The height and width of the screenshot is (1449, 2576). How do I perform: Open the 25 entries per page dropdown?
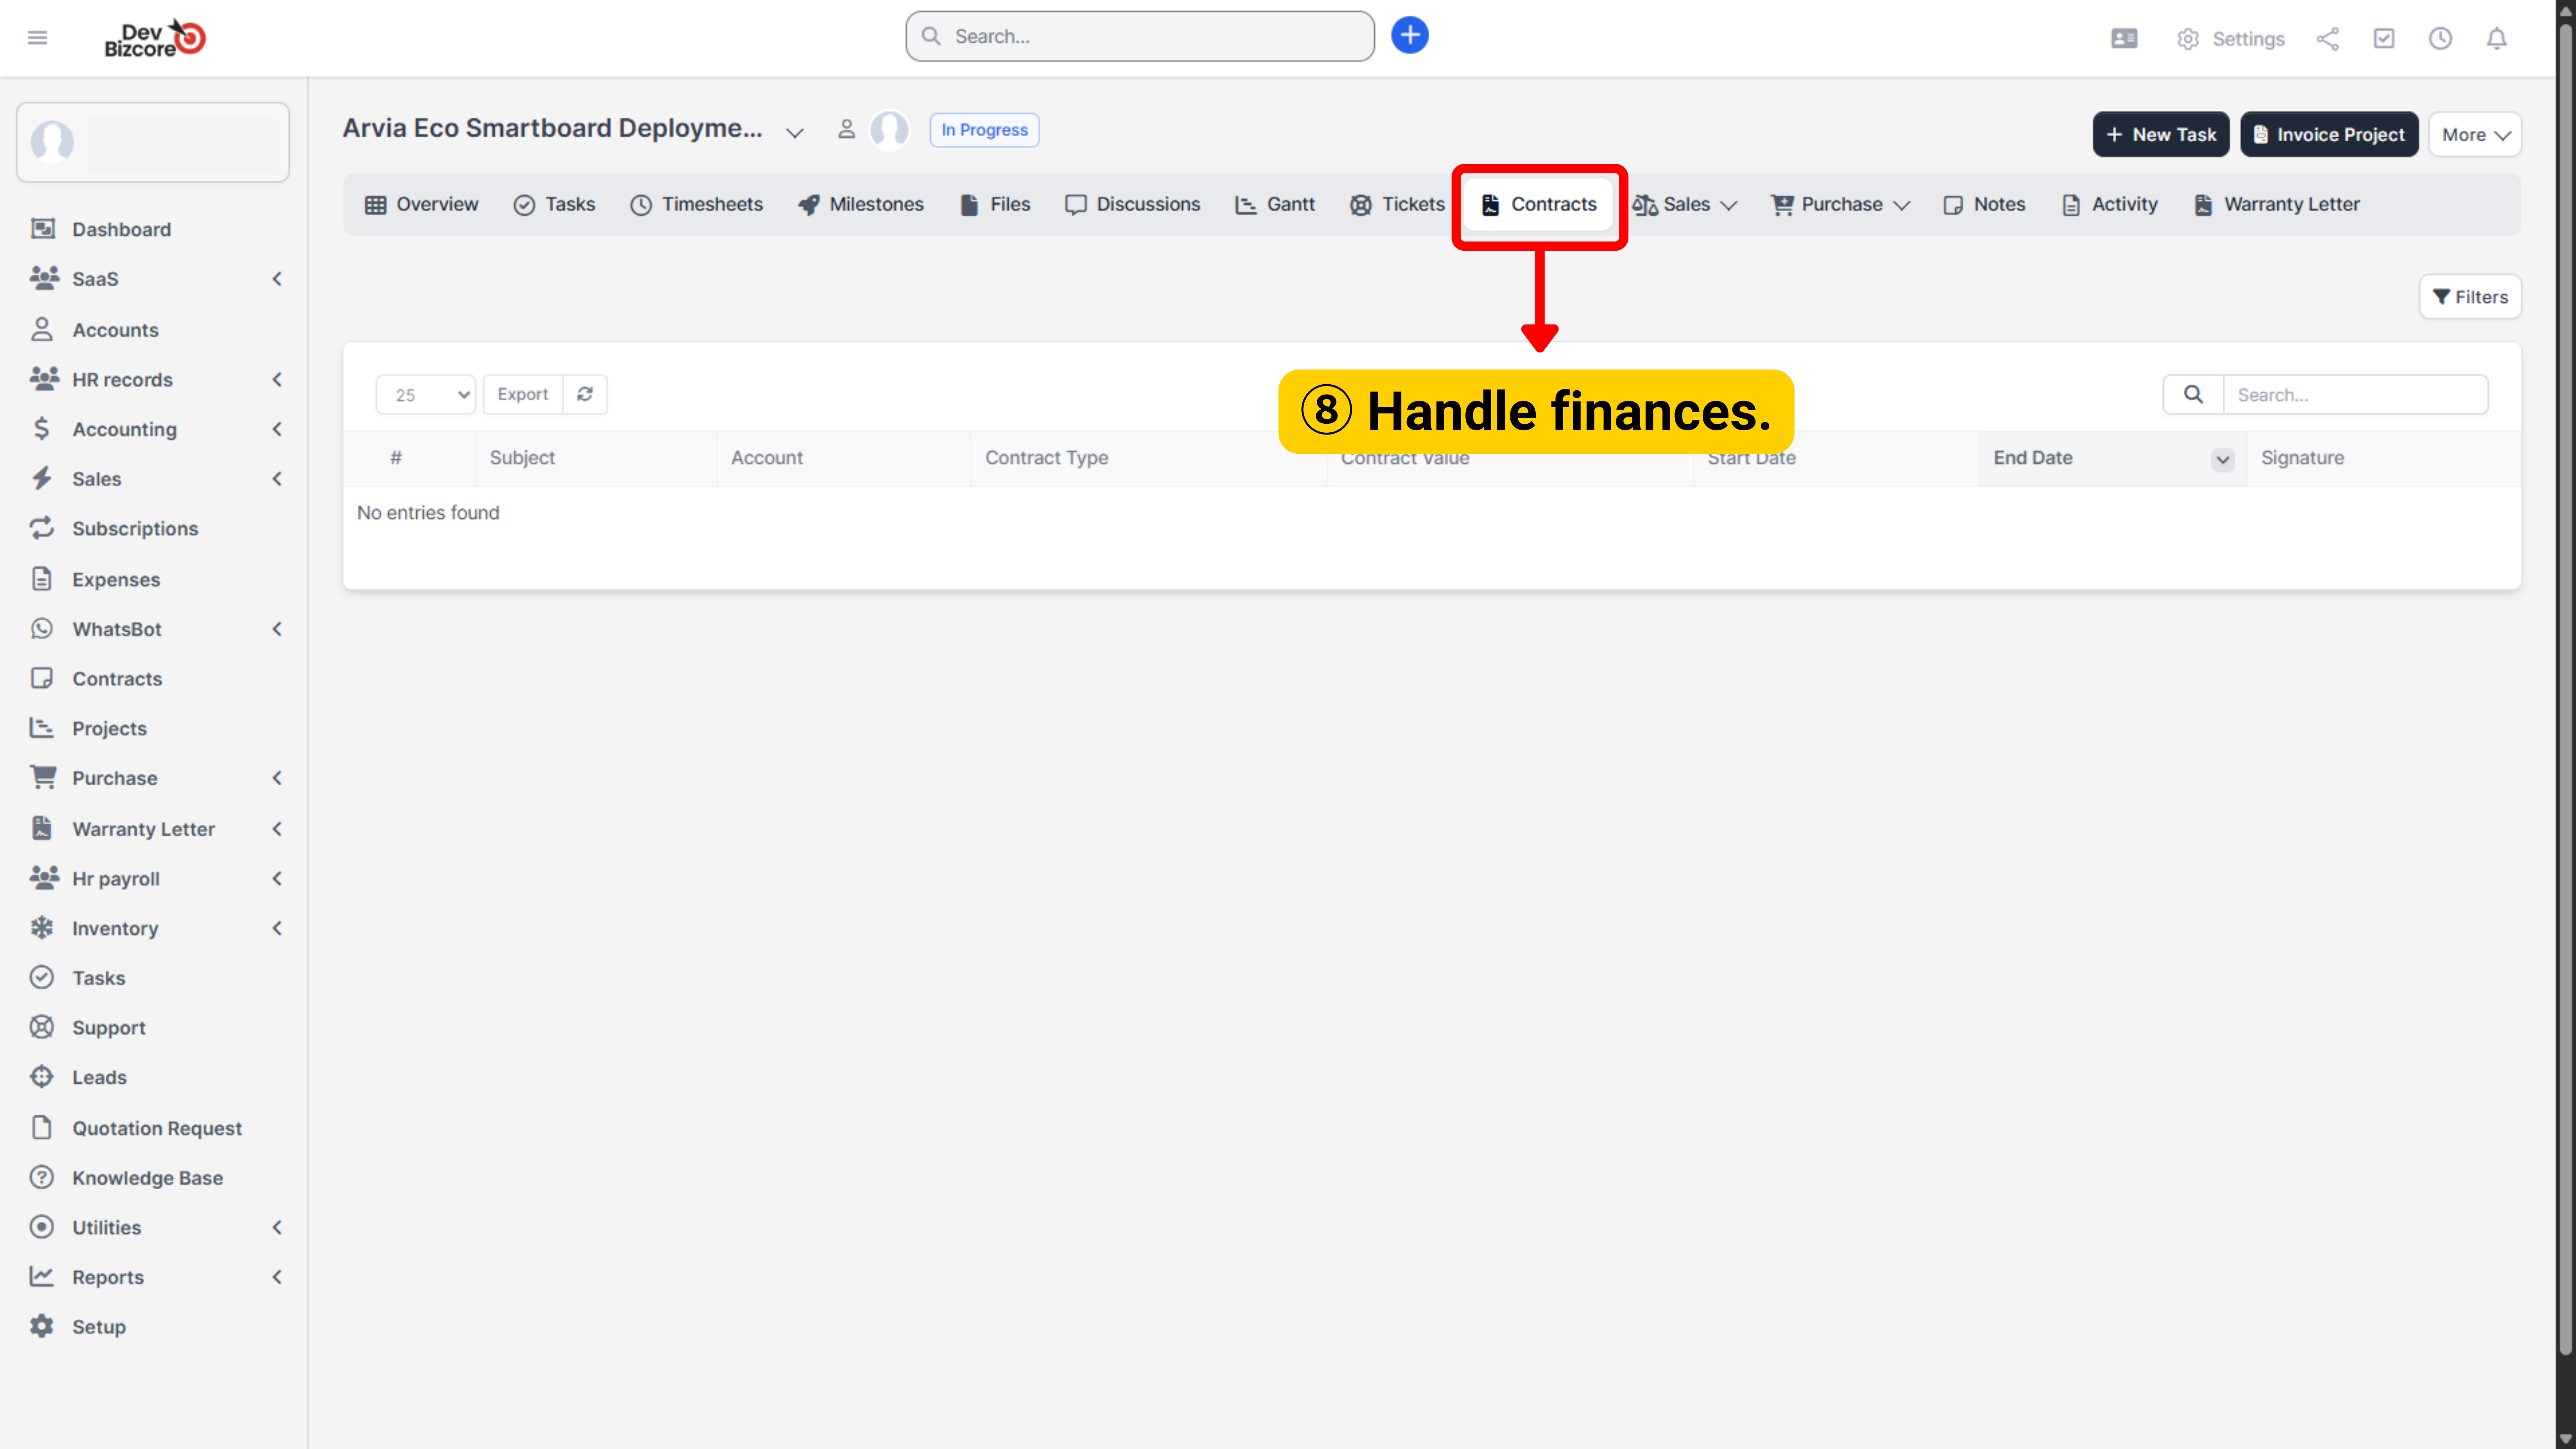[x=425, y=394]
